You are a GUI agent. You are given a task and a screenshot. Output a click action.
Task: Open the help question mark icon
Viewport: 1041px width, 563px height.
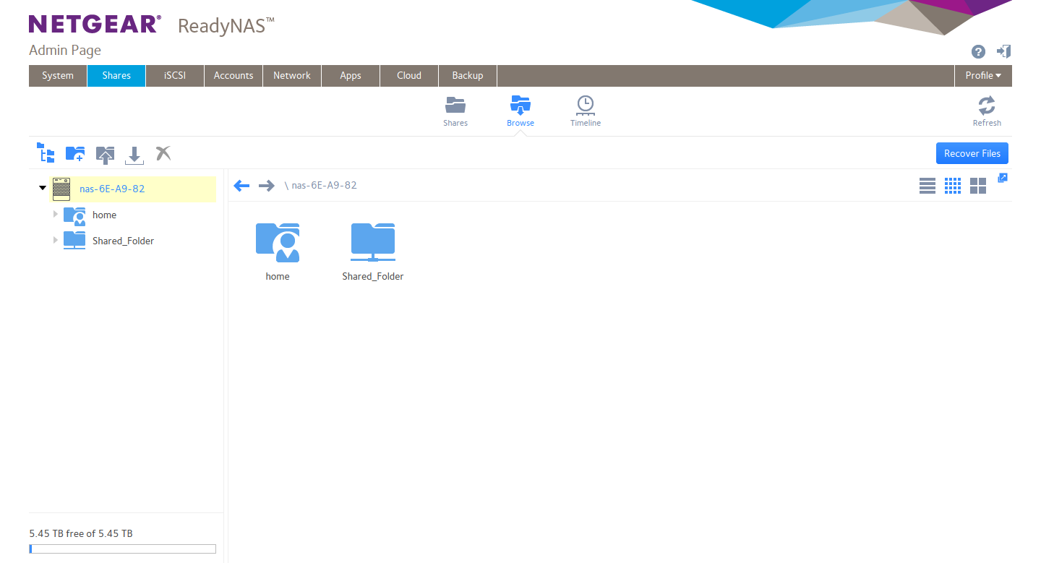pyautogui.click(x=978, y=51)
